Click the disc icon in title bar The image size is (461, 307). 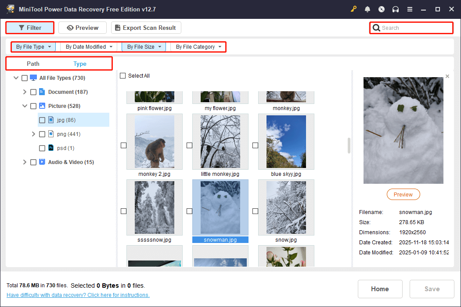(x=382, y=9)
